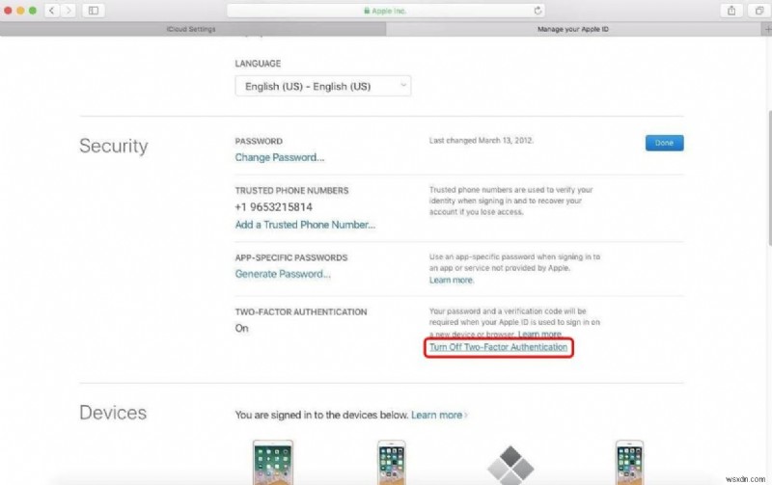
Task: Go forward with Safari's forward arrow
Action: [69, 11]
